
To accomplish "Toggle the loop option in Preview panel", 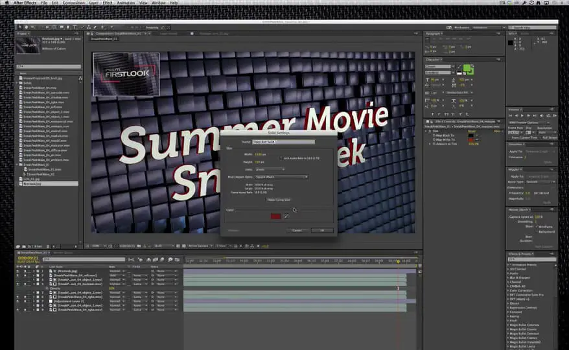I will [x=548, y=115].
